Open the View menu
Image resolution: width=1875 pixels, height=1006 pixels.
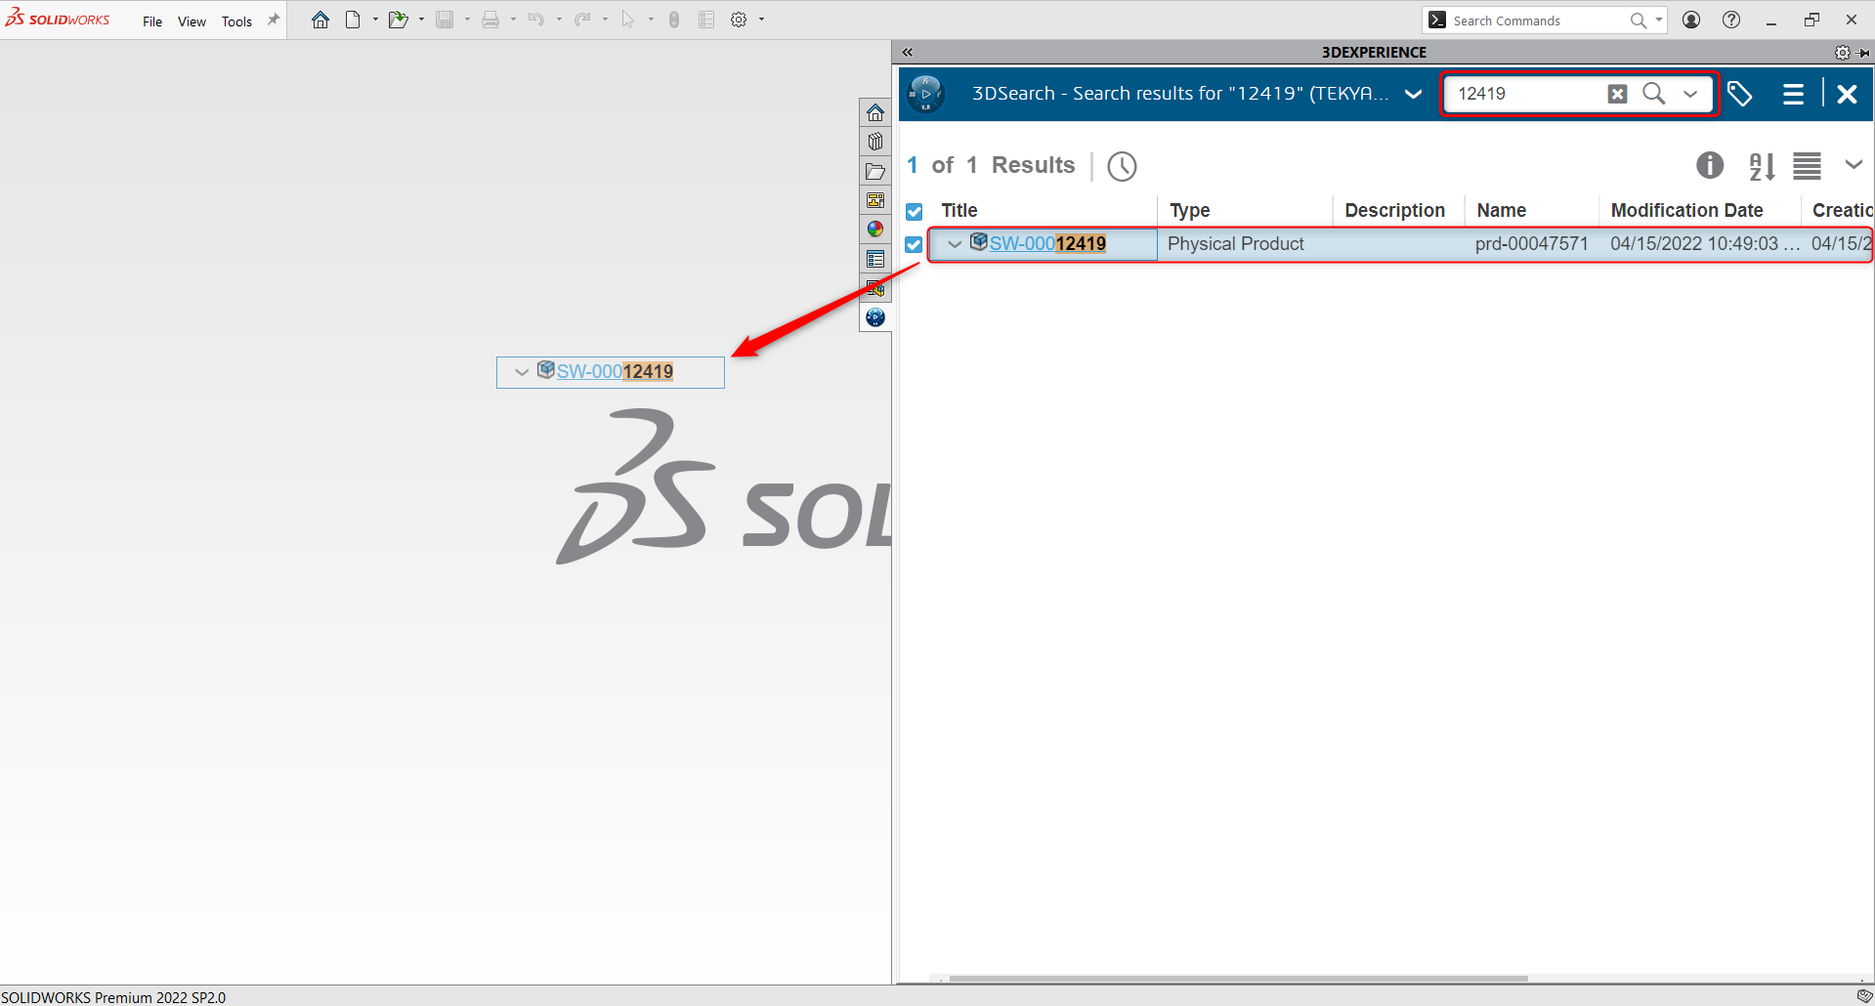click(191, 21)
